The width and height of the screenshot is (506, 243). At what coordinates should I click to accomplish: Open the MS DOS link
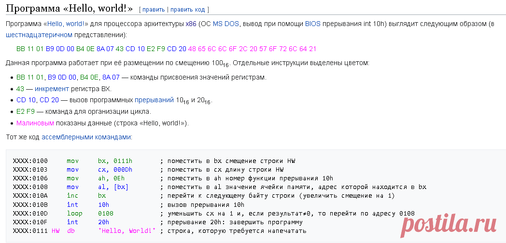(x=226, y=24)
